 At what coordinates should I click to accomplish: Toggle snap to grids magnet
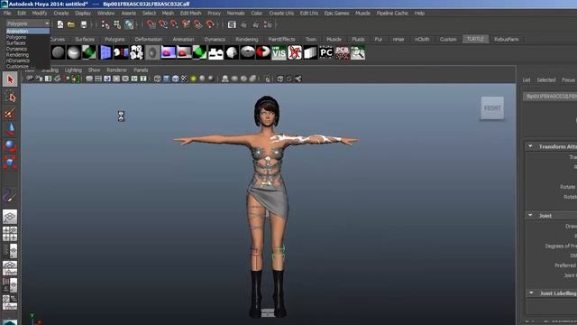click(151, 24)
